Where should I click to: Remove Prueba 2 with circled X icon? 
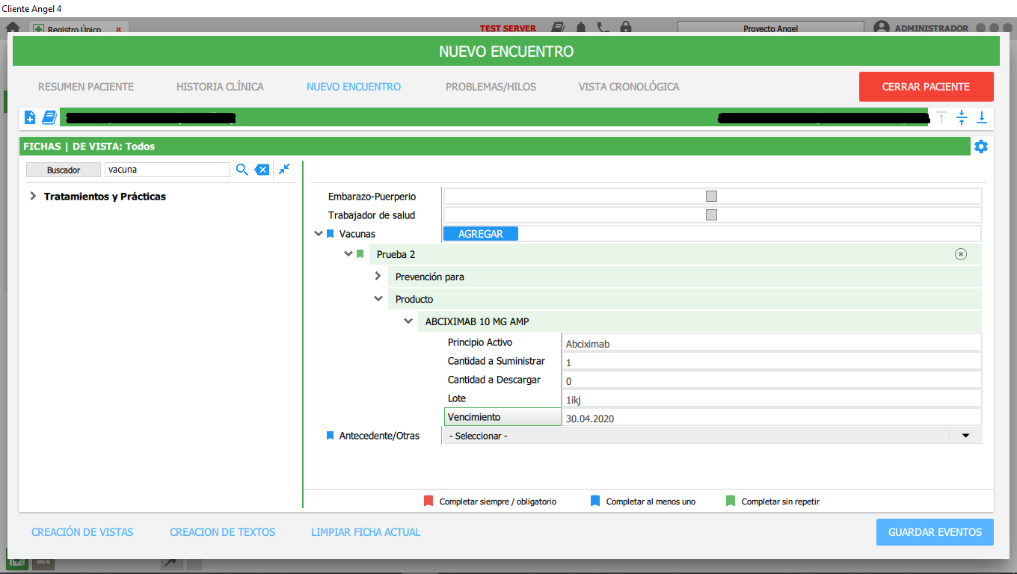click(961, 254)
